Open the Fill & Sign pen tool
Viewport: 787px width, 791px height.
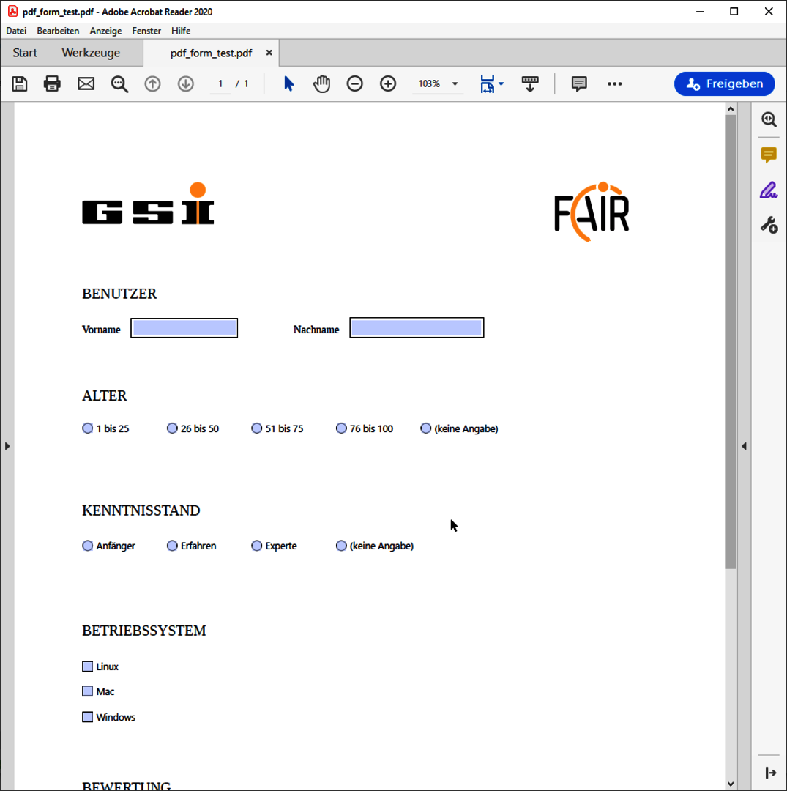[768, 190]
